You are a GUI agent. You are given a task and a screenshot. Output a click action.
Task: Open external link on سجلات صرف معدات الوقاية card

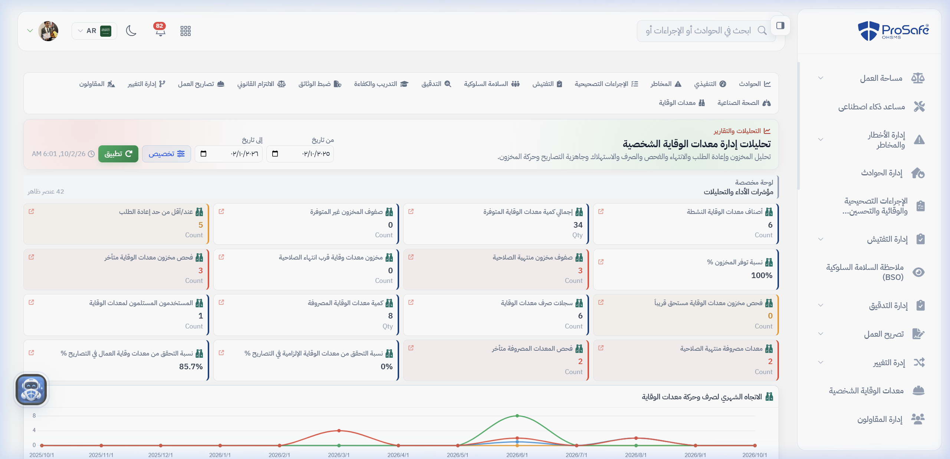pyautogui.click(x=411, y=303)
